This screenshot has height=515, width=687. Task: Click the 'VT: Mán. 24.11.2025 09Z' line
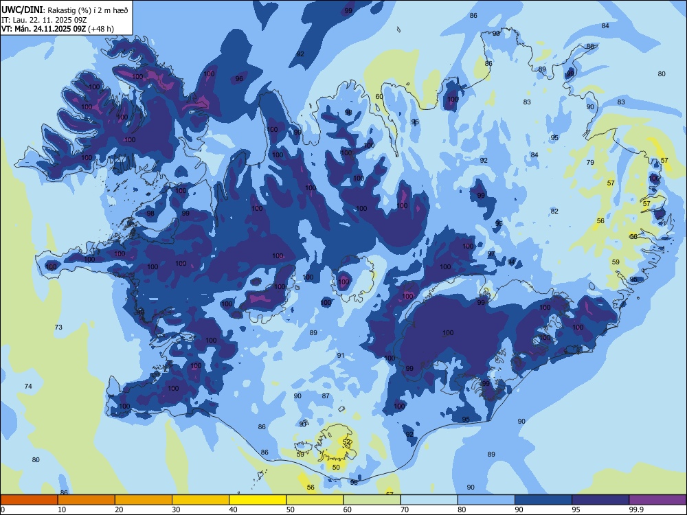[43, 29]
